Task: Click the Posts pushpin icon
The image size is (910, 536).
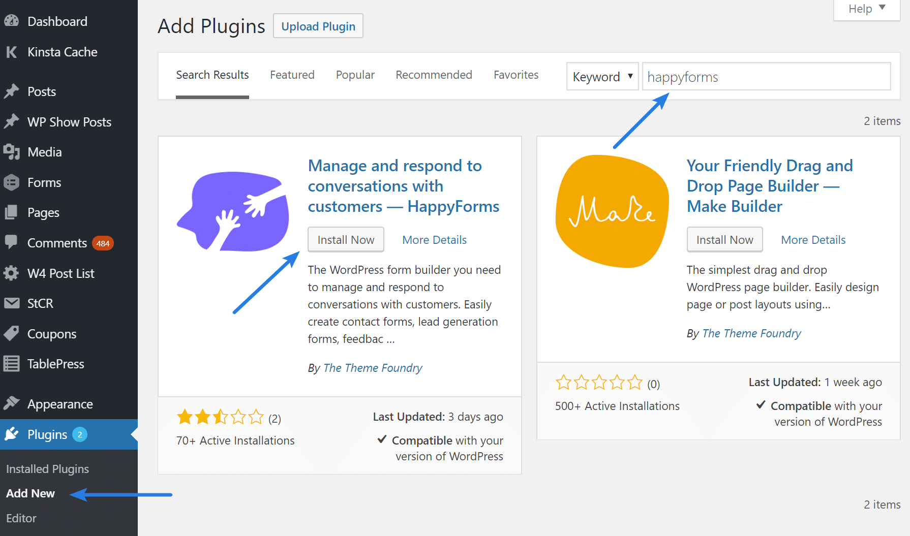Action: point(11,91)
